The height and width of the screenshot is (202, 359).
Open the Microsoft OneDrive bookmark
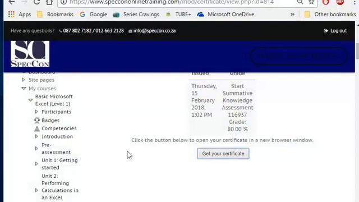(x=225, y=15)
